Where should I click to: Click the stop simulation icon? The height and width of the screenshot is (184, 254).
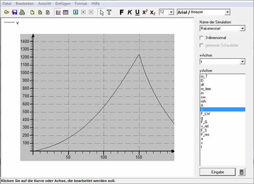(83, 12)
